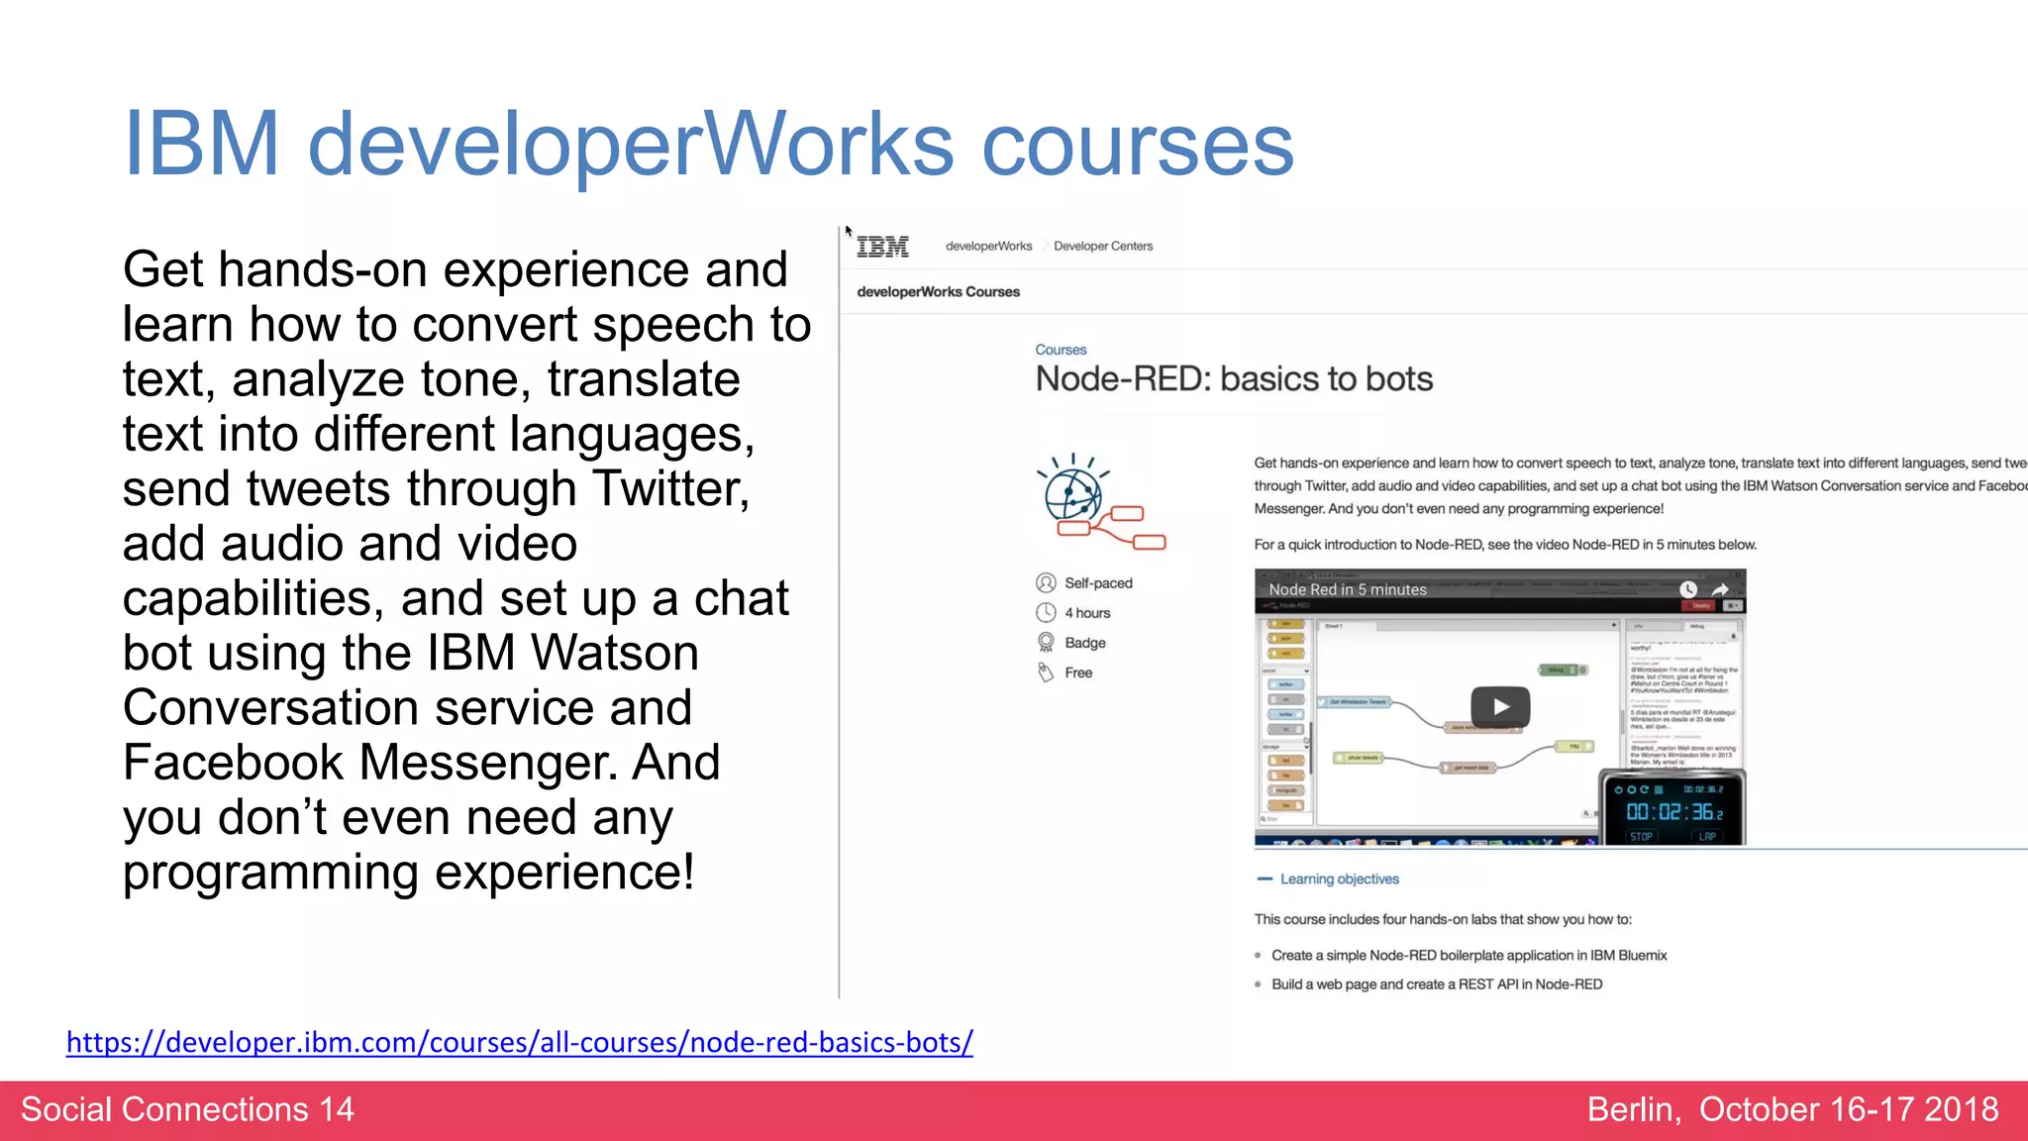Play the Node Red in 5 minutes video

pos(1500,707)
